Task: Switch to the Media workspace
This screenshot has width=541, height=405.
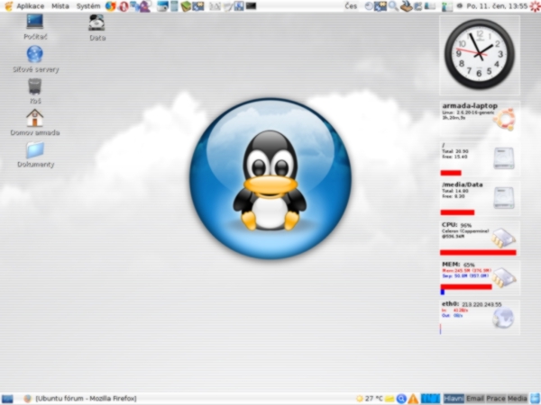Action: tap(517, 399)
